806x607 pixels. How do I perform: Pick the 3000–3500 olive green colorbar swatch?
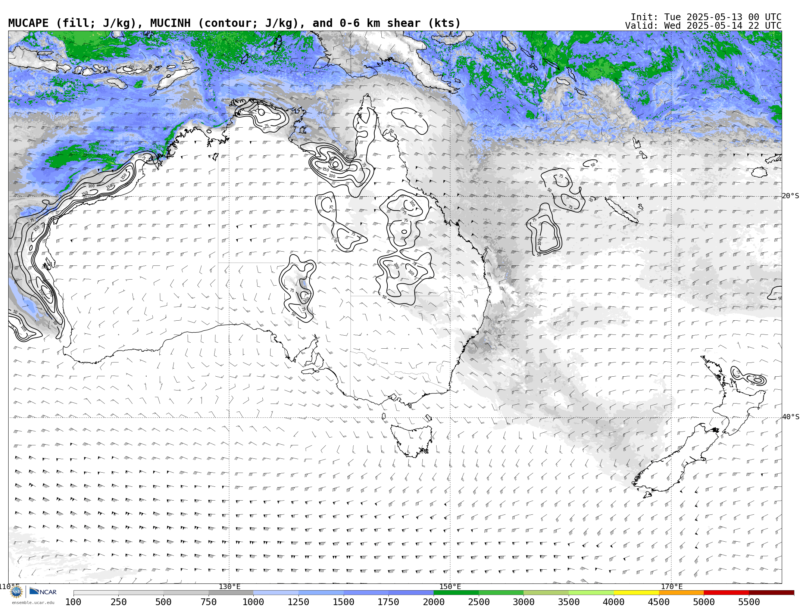[x=546, y=593]
